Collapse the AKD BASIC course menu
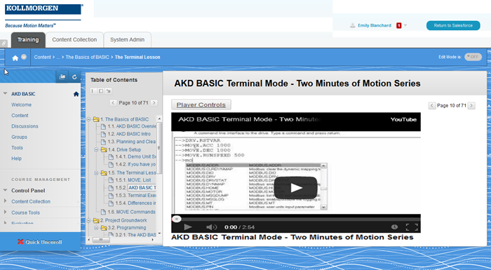The image size is (491, 270). (5, 93)
